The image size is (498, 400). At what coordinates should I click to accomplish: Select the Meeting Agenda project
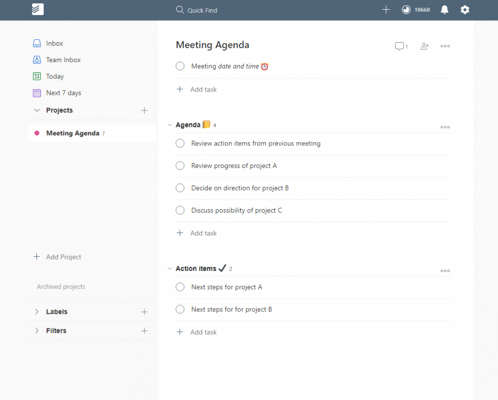pyautogui.click(x=92, y=133)
